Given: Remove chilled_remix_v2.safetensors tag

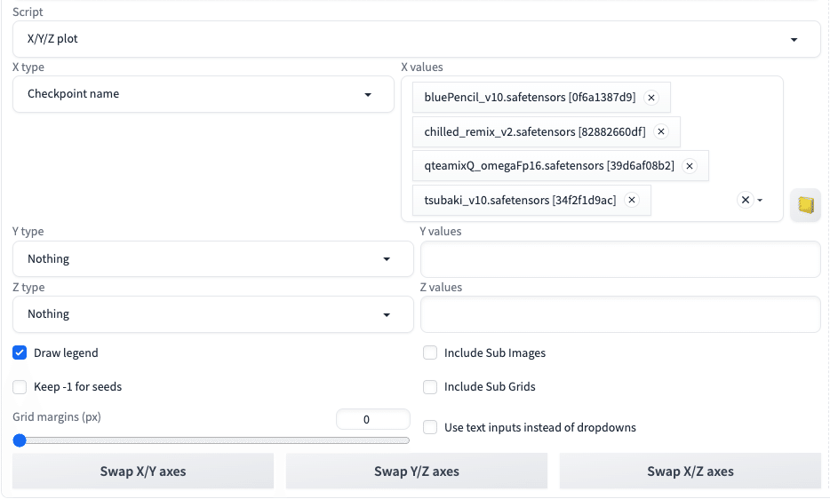Looking at the screenshot, I should (660, 131).
